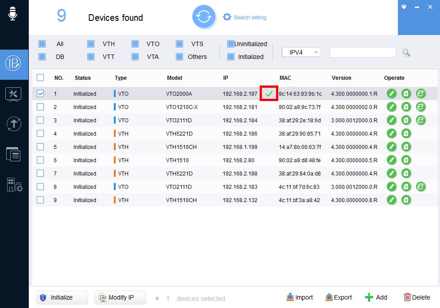Check device row 5 checkbox
Image resolution: width=440 pixels, height=308 pixels.
[40, 147]
